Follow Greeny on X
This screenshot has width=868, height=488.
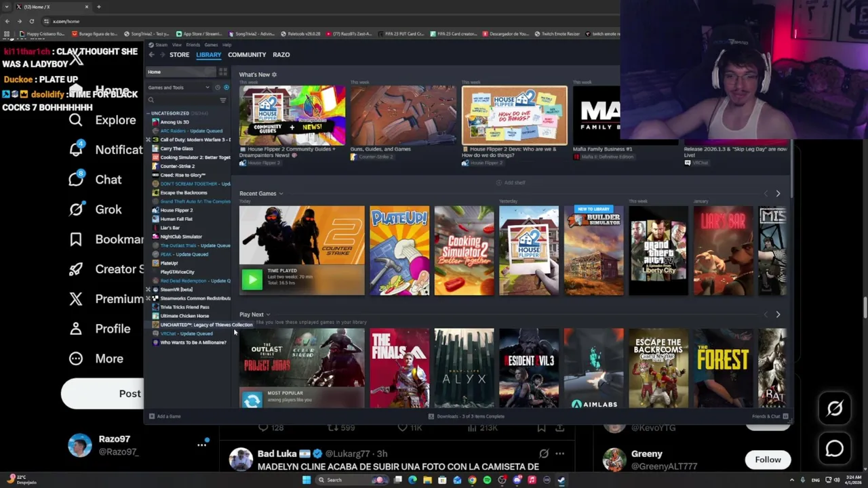click(768, 460)
